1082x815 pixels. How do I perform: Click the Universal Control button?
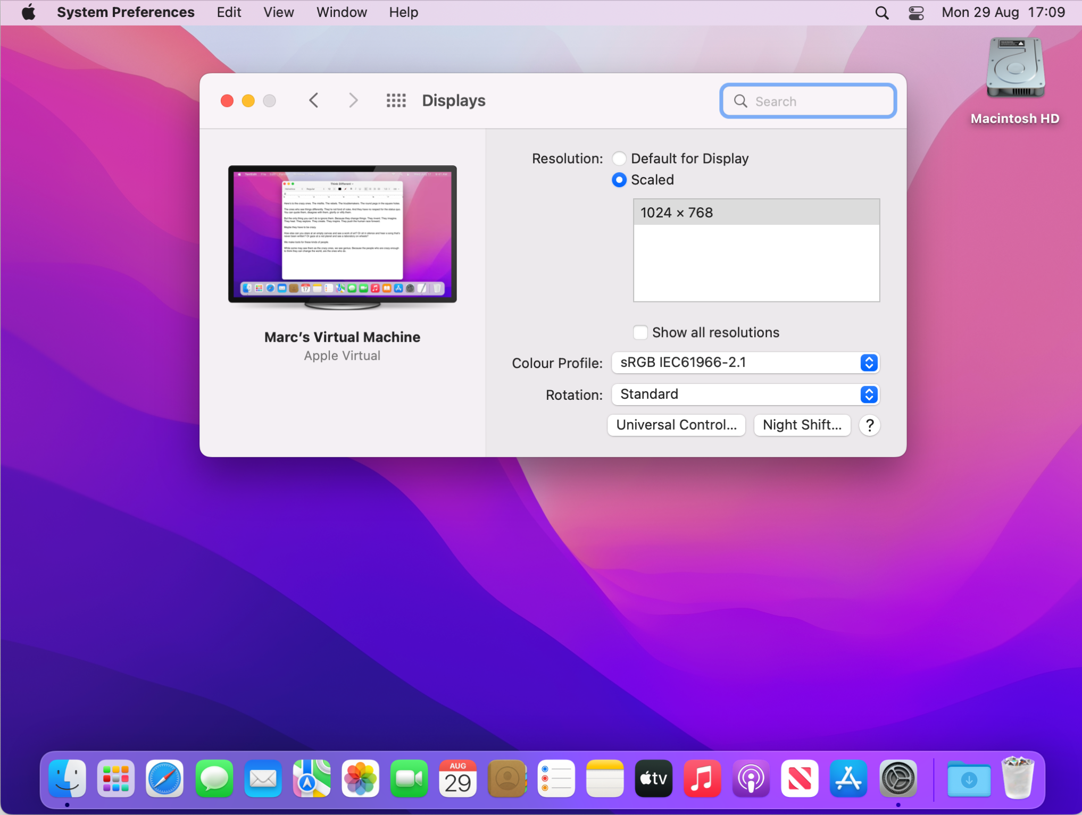pyautogui.click(x=676, y=425)
